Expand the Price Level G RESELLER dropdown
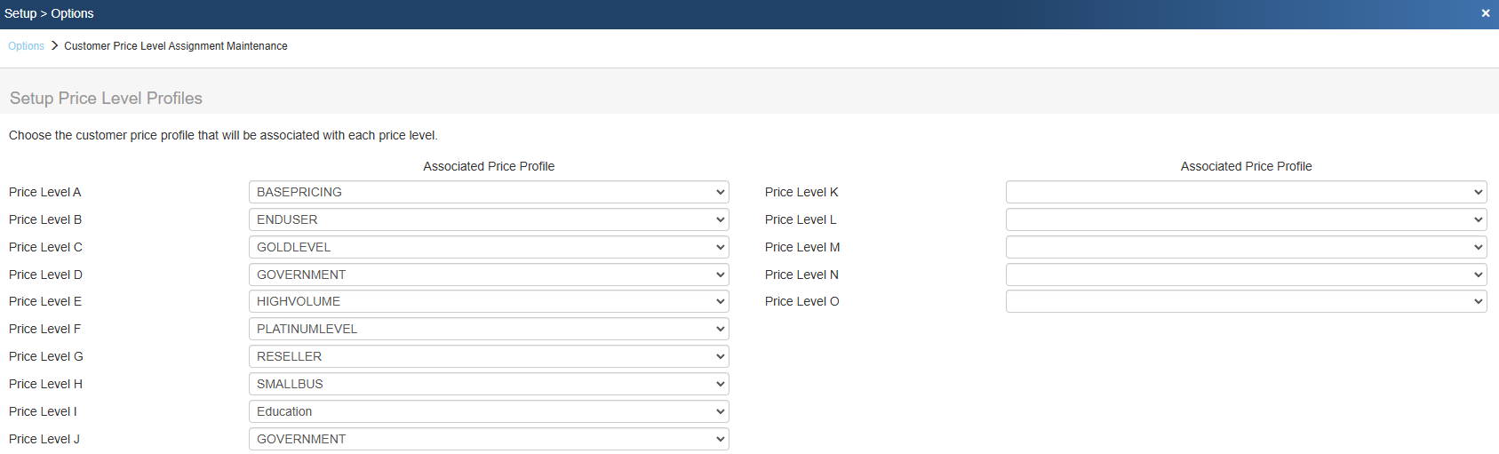This screenshot has height=454, width=1499. (489, 356)
